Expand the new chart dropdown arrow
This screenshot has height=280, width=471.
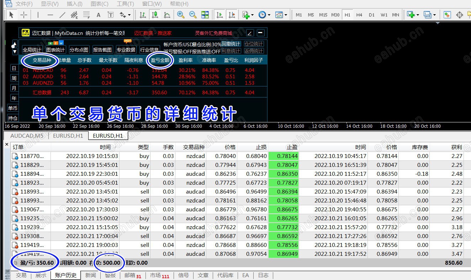(x=418, y=15)
